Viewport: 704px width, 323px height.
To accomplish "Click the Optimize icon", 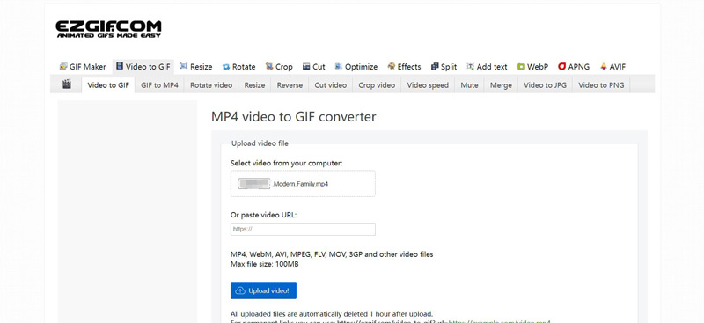I will point(339,66).
